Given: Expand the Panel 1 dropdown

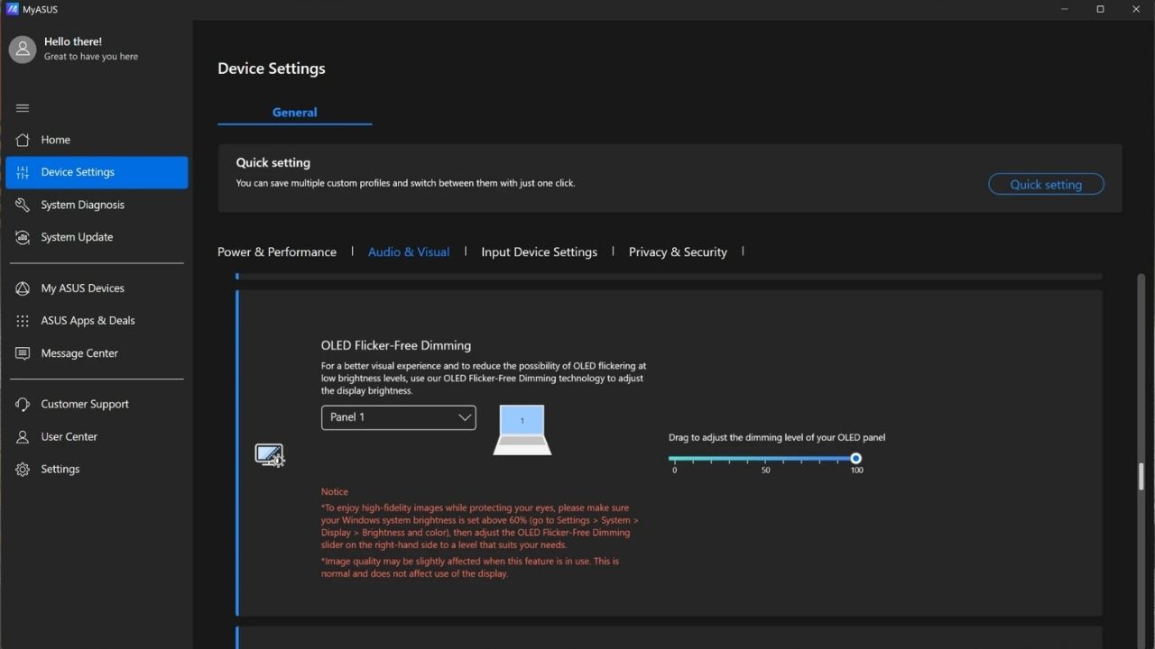Looking at the screenshot, I should (398, 417).
